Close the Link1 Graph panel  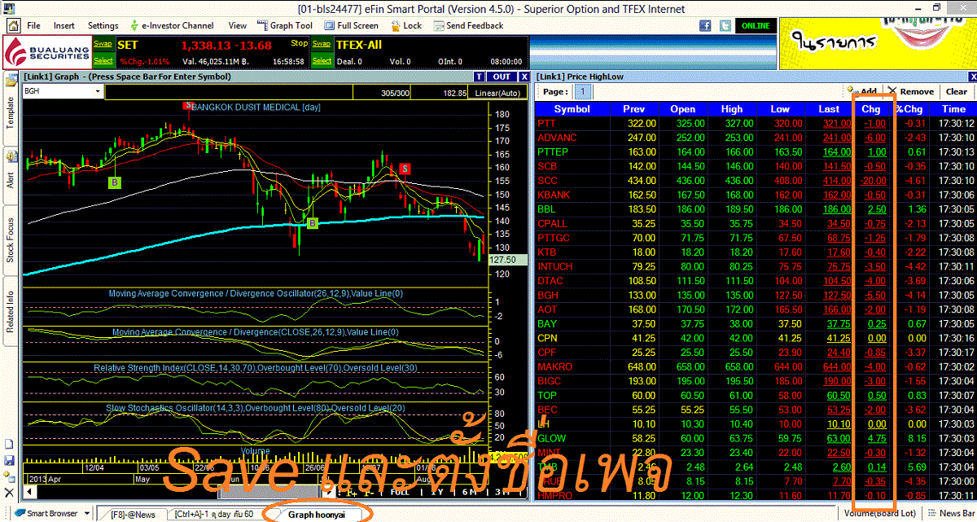pos(524,77)
